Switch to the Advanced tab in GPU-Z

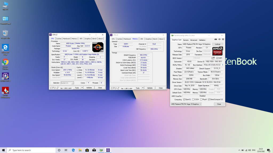point(194,40)
